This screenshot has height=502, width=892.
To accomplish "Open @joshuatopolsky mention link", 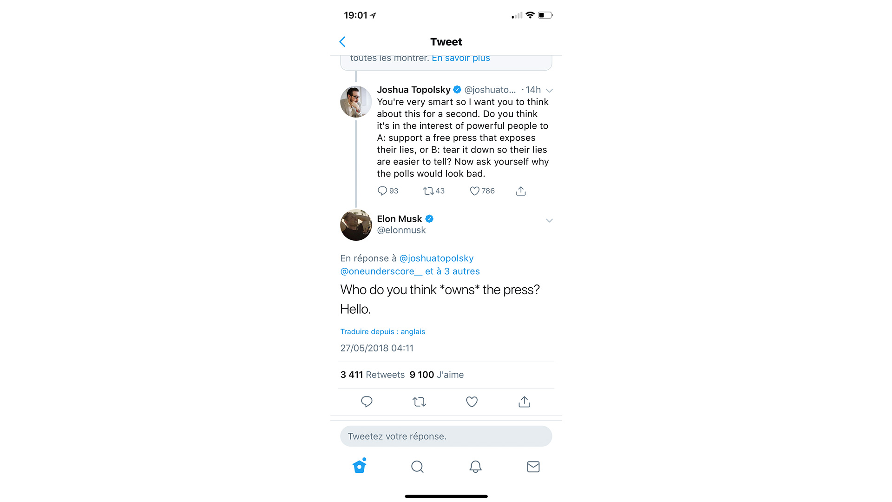I will click(436, 258).
